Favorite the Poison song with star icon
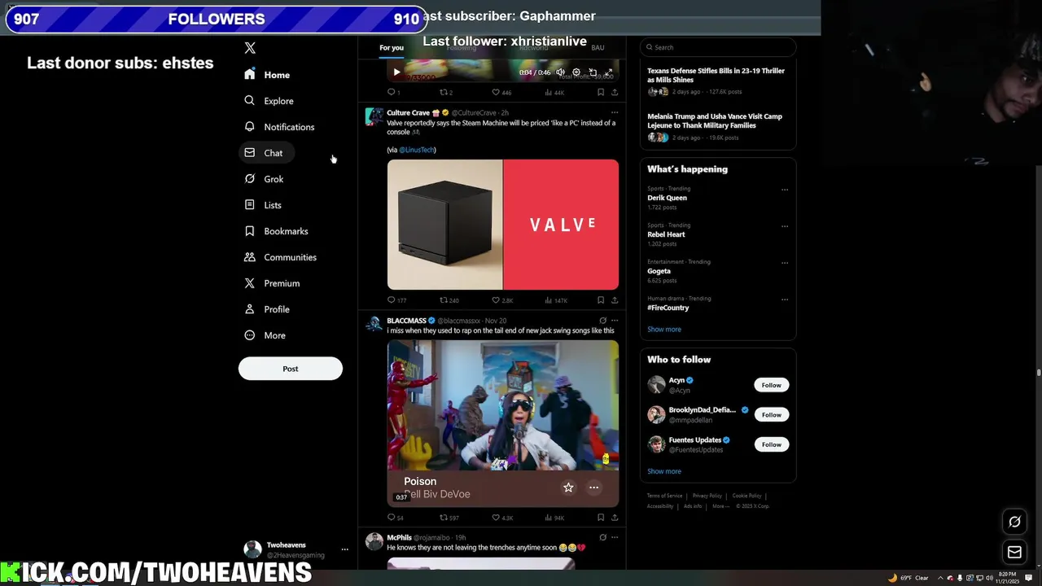 [x=568, y=488]
